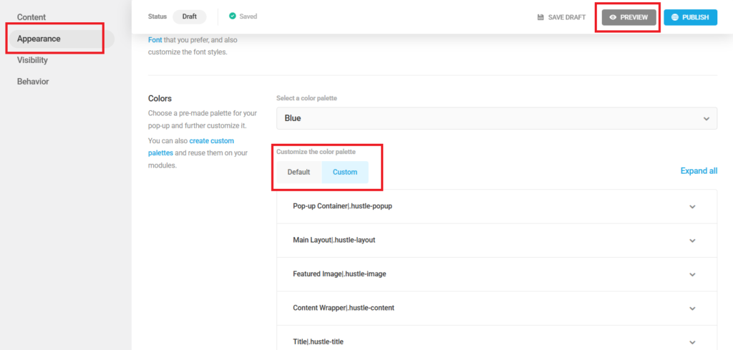Expand all color palette sections

coord(699,171)
